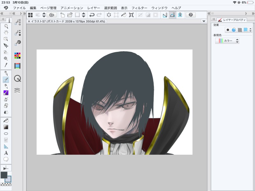Image resolution: width=255 pixels, height=191 pixels.
Task: Open the フィルター menu
Action: [139, 8]
